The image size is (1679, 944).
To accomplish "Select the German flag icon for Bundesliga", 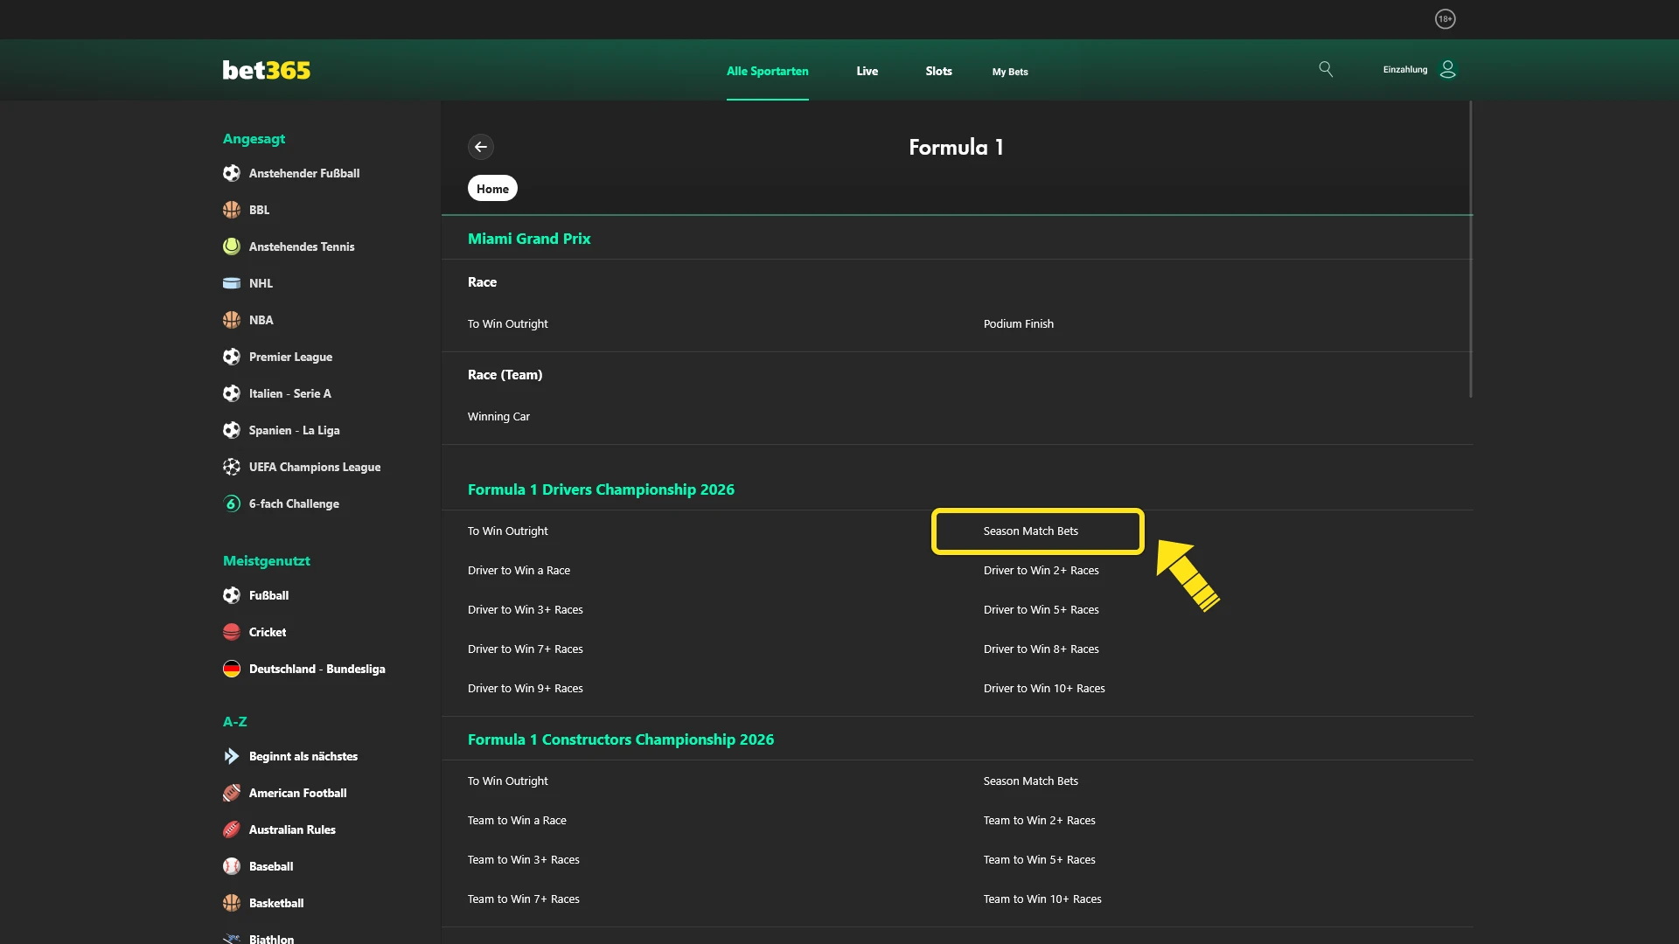I will pyautogui.click(x=231, y=668).
